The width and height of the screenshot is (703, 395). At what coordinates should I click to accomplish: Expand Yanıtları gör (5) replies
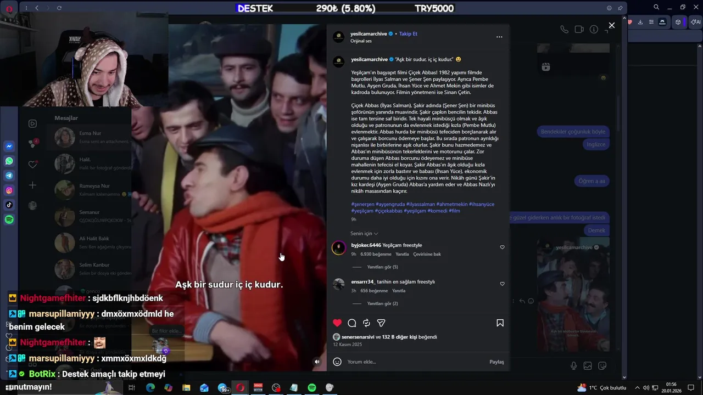point(382,267)
